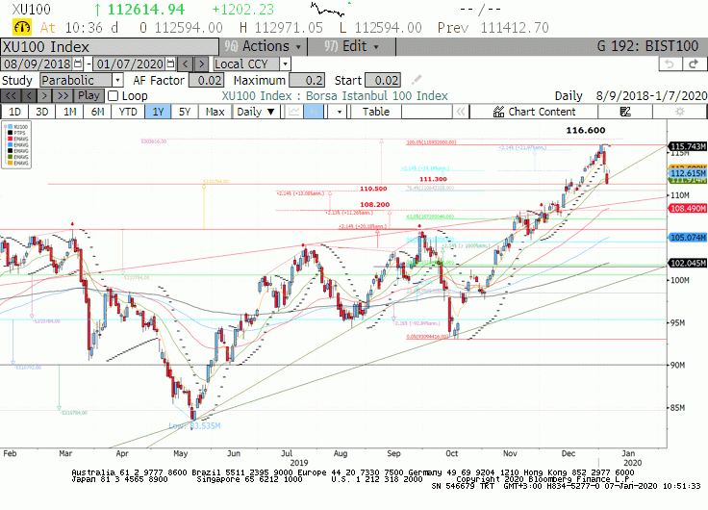Image resolution: width=708 pixels, height=510 pixels.
Task: Select the 6M range tab
Action: tap(97, 112)
